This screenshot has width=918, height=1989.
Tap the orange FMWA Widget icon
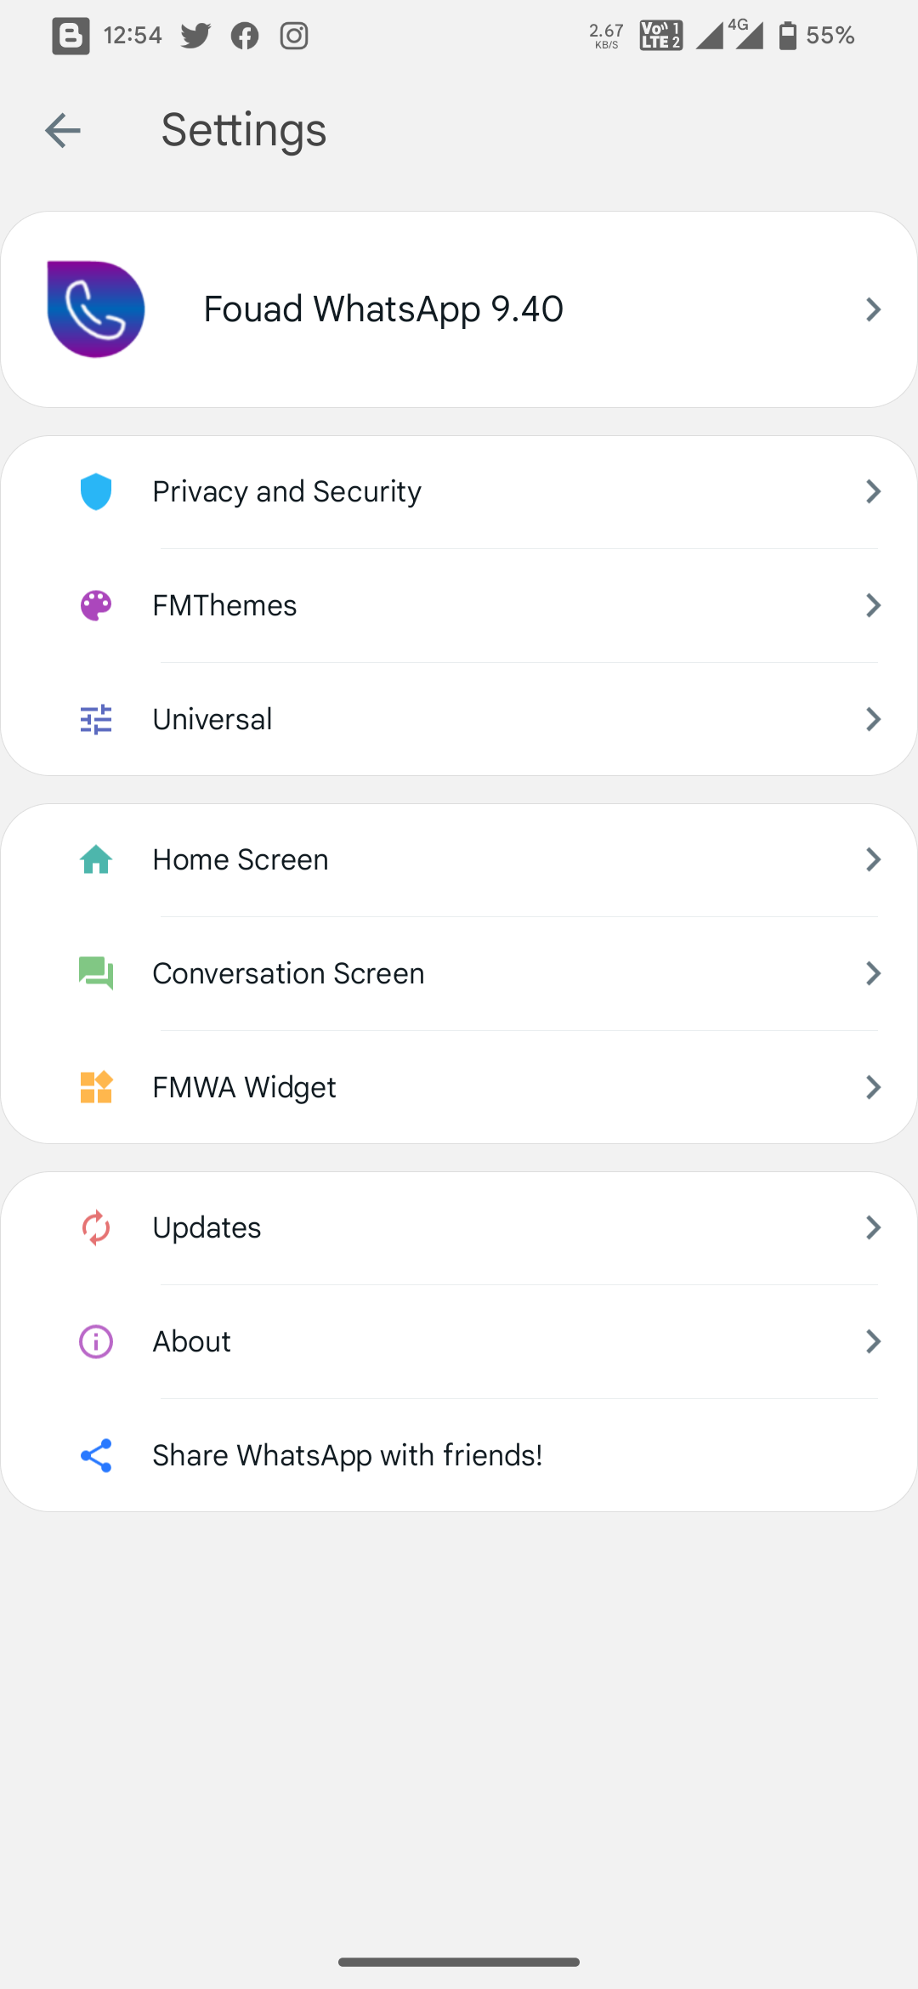(96, 1087)
